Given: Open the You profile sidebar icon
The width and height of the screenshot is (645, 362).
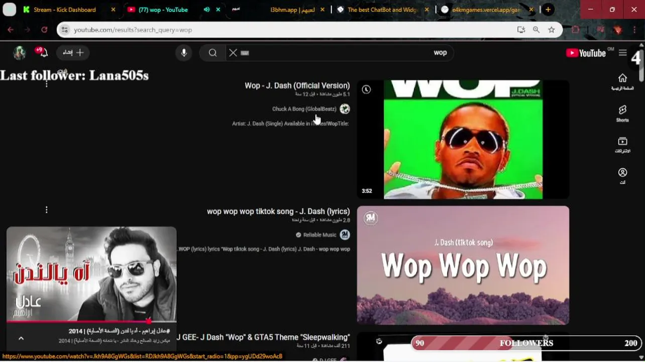Looking at the screenshot, I should tap(622, 175).
